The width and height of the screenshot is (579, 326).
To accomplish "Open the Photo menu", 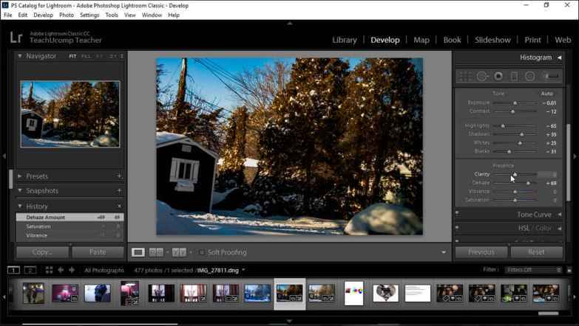I will pos(66,15).
